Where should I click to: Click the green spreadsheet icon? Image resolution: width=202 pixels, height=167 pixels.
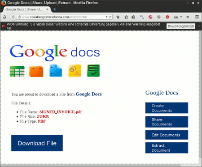(x=17, y=71)
